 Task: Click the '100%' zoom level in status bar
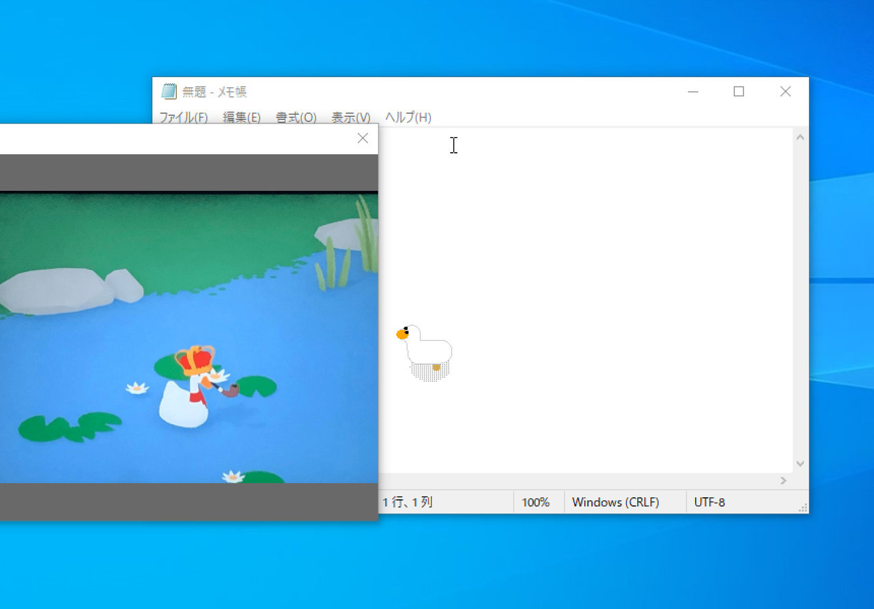click(x=536, y=503)
